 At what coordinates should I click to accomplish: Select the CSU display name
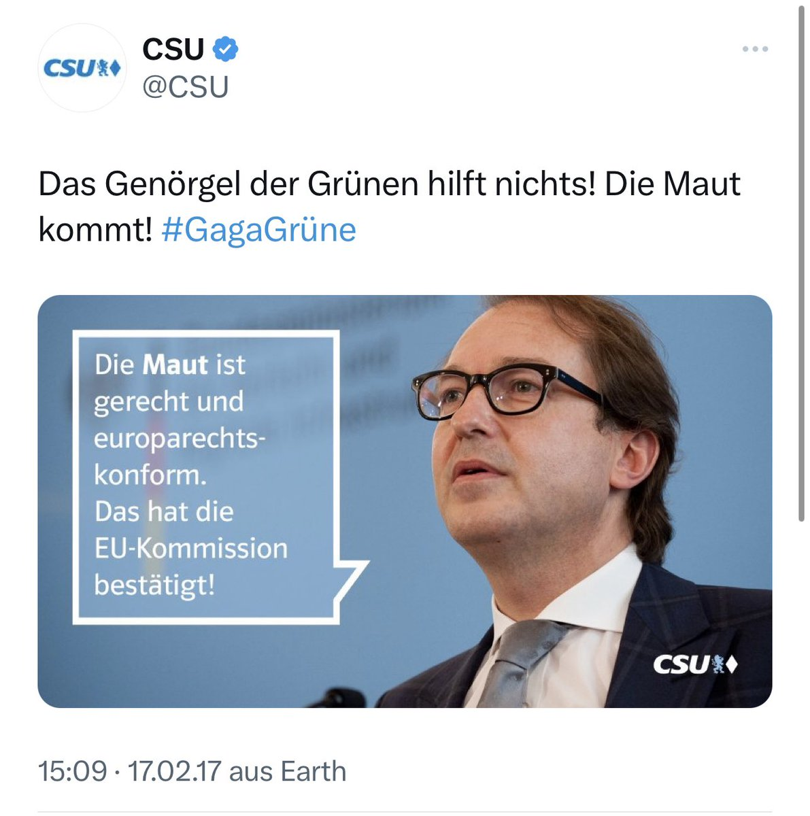(173, 49)
